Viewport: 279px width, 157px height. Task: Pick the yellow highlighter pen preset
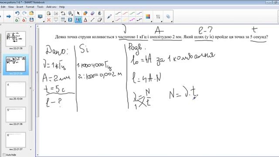[x=125, y=20]
